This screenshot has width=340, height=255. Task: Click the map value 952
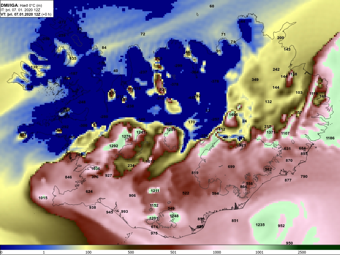click(x=281, y=226)
